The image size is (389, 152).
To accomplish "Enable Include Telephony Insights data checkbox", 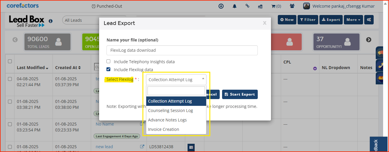I will click(x=109, y=61).
